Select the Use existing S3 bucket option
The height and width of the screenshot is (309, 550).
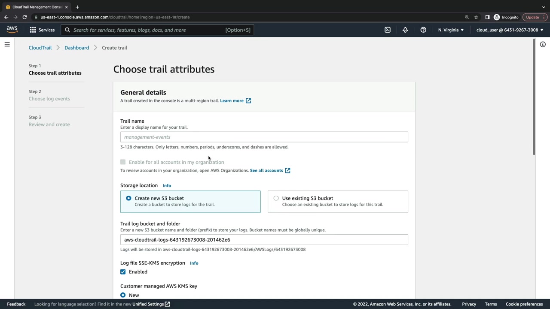276,198
